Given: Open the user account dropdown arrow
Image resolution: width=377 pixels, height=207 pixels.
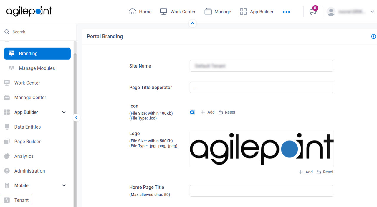Looking at the screenshot, I should [x=371, y=12].
